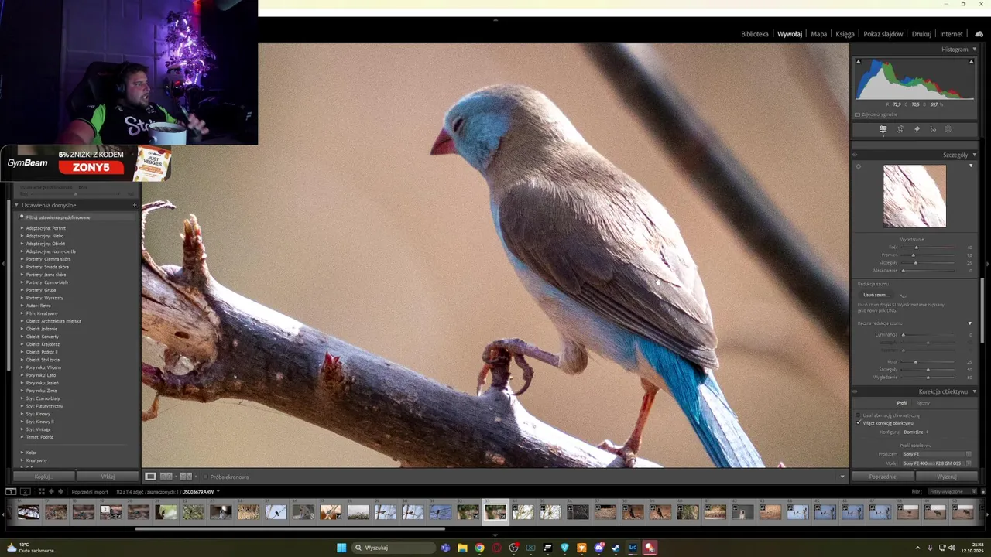This screenshot has height=557, width=991.
Task: Switch to the Internet module
Action: (952, 34)
